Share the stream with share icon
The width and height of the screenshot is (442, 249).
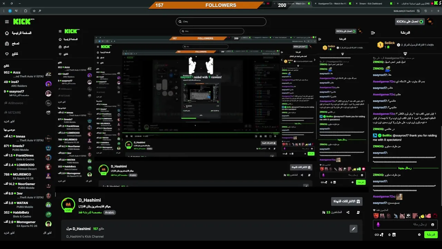(348, 212)
